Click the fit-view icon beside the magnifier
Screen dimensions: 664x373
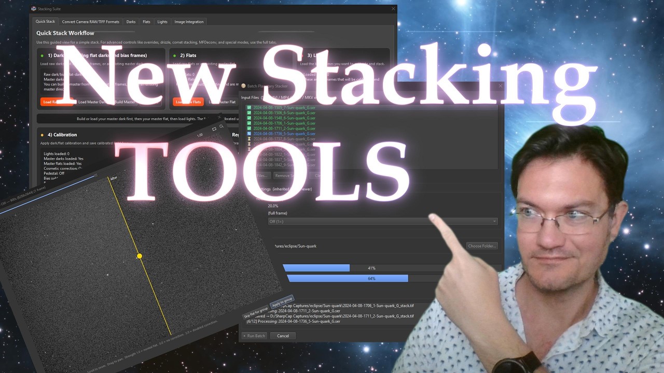214,129
